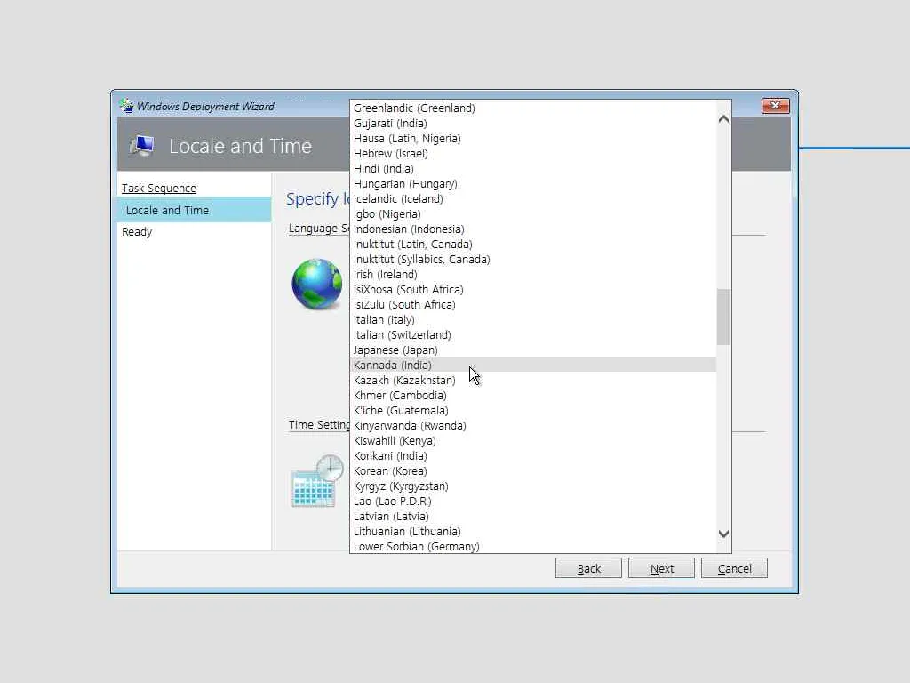Viewport: 910px width, 683px height.
Task: Choose Hungarian (Hungary) option
Action: coord(533,183)
